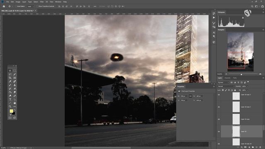
Task: Hide the Layer 30 copy 2 layer
Action: [x=219, y=107]
